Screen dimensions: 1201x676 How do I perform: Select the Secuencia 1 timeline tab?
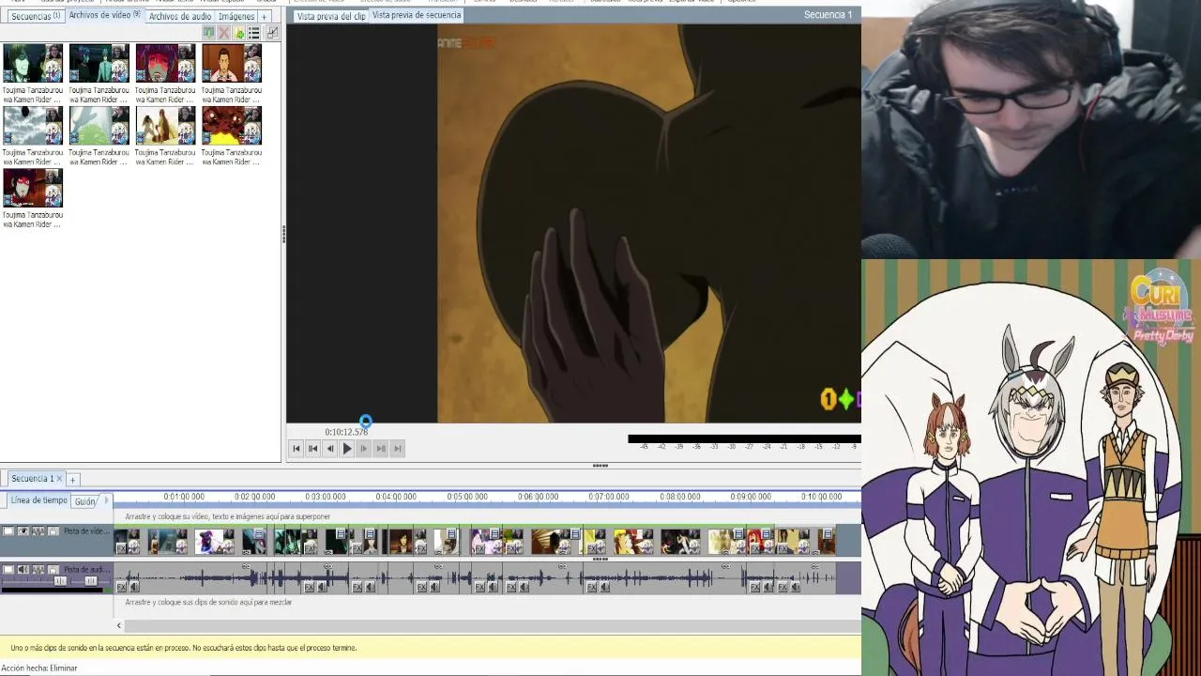click(x=32, y=479)
